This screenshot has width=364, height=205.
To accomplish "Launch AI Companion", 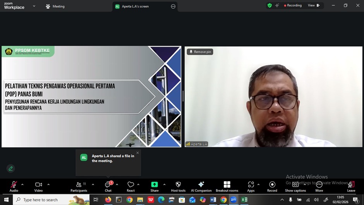I will [201, 186].
